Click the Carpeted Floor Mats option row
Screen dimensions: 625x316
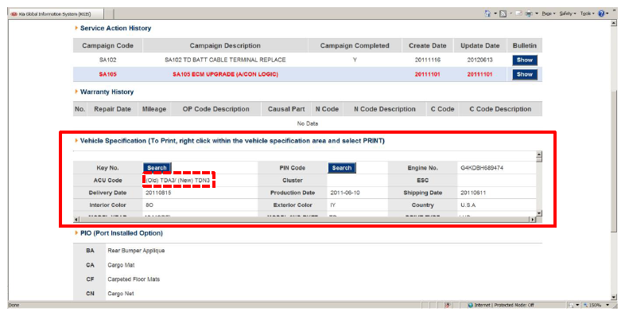tap(134, 279)
